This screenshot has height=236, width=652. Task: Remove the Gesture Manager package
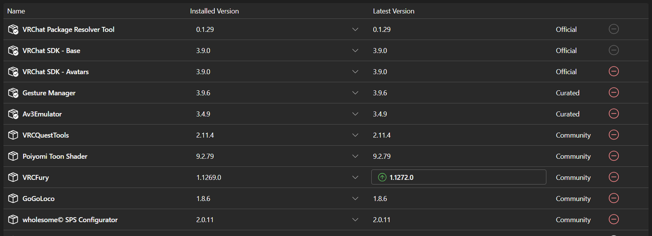[614, 93]
